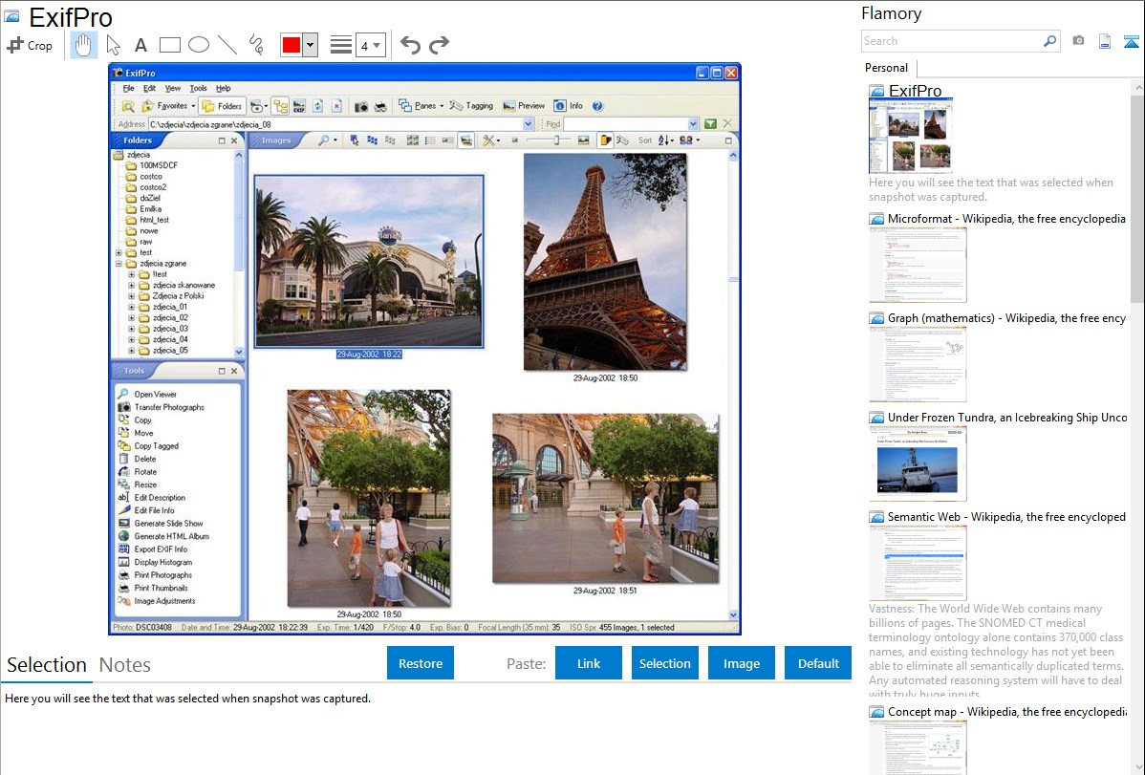This screenshot has height=775, width=1145.
Task: Click Export EXIF Info in Tools pane
Action: click(161, 549)
